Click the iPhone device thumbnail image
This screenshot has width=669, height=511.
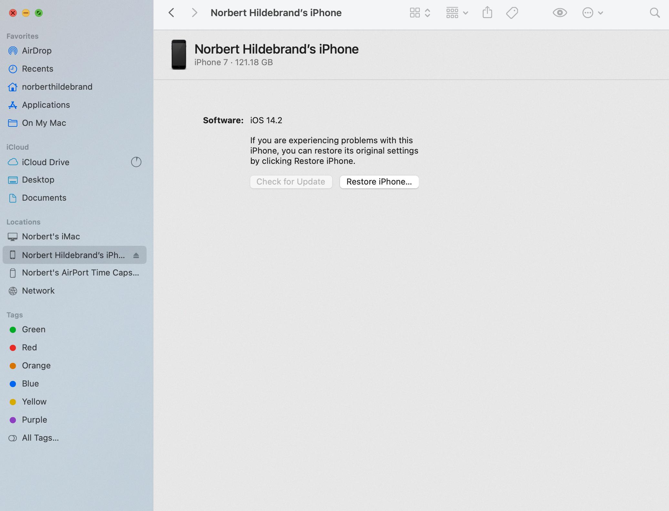coord(179,55)
